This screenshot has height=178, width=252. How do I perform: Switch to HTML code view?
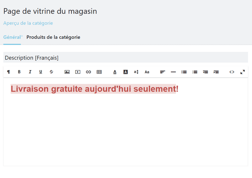pyautogui.click(x=232, y=72)
